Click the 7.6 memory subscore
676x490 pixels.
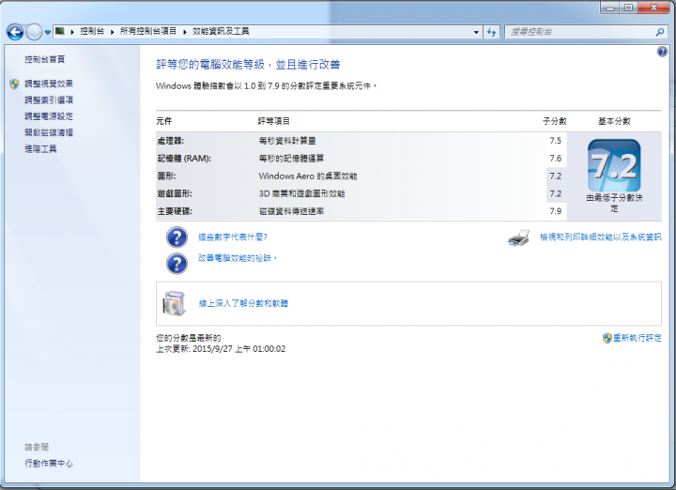coord(555,159)
